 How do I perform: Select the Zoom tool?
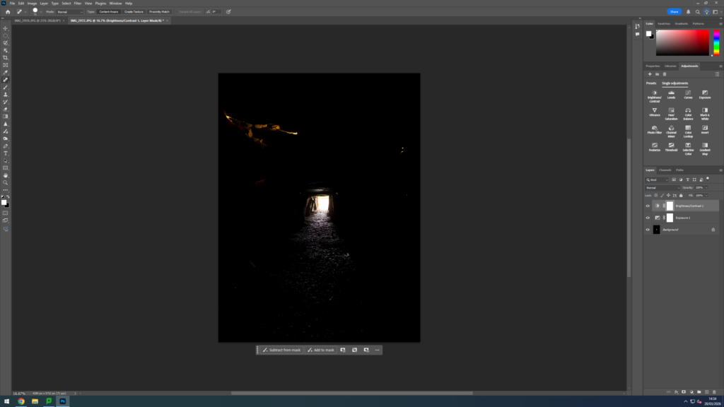tap(6, 182)
